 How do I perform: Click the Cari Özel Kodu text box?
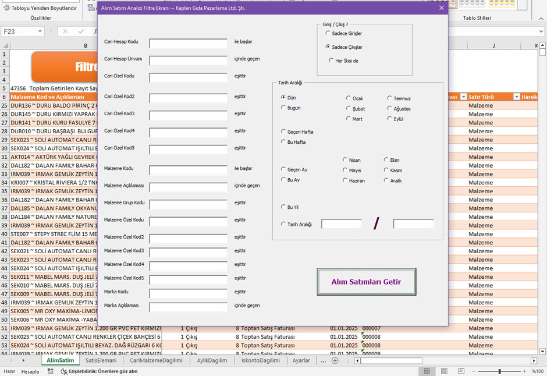(x=188, y=78)
